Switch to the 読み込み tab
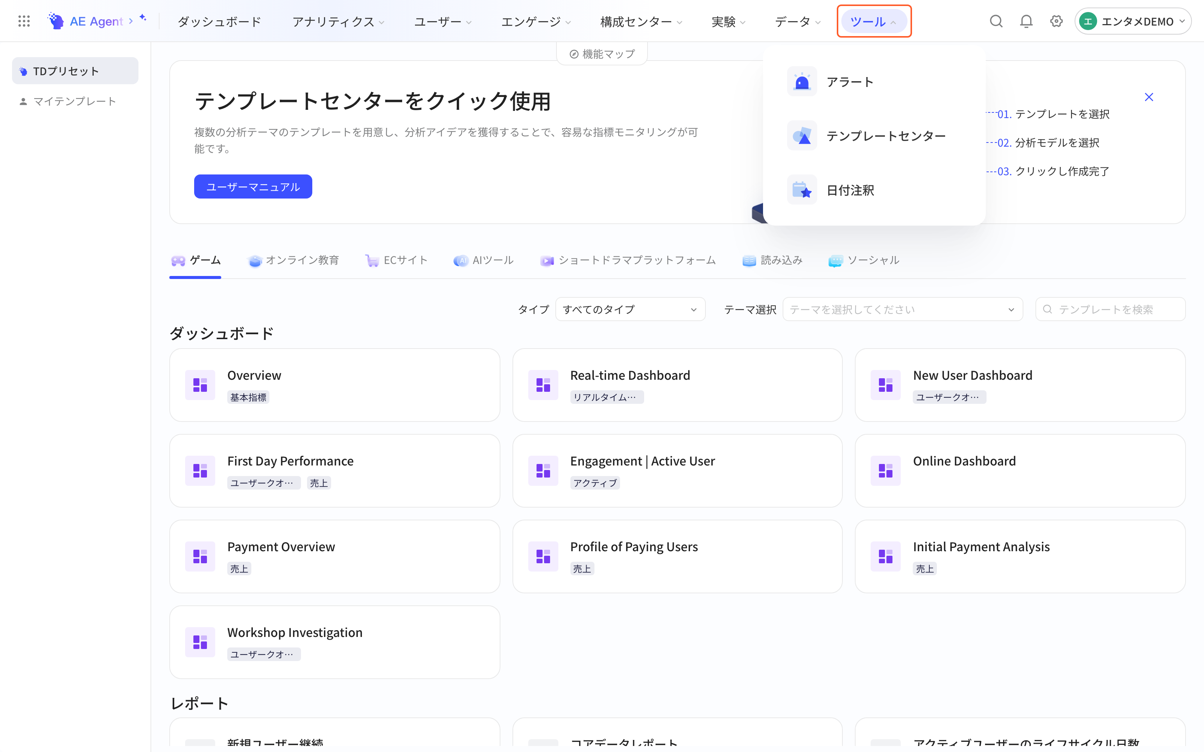Viewport: 1204px width, 752px height. [772, 260]
